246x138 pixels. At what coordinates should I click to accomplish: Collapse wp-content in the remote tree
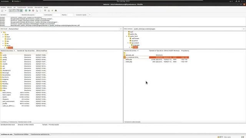click(x=128, y=43)
